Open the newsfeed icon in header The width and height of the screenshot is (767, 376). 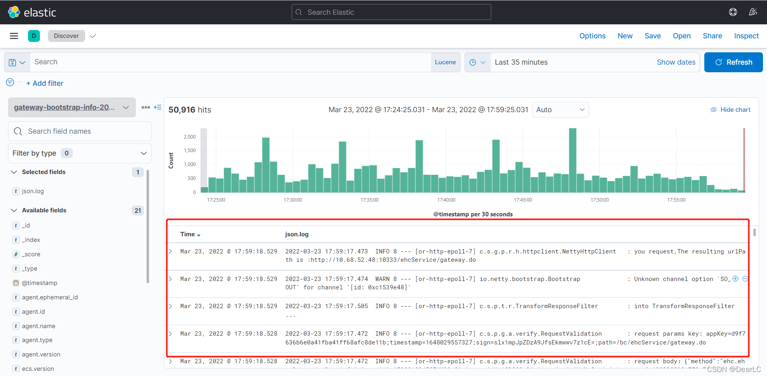[753, 12]
